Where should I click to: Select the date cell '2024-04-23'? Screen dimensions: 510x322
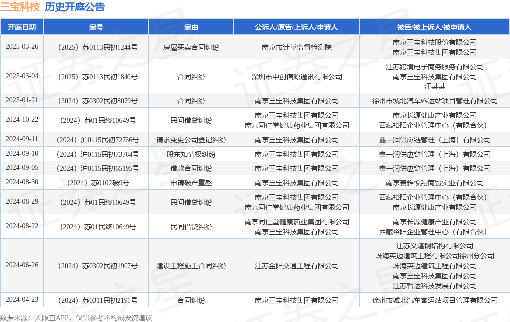(22, 299)
